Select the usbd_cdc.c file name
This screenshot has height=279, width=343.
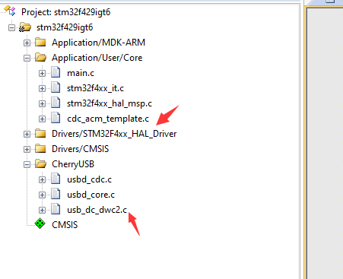pyautogui.click(x=89, y=179)
